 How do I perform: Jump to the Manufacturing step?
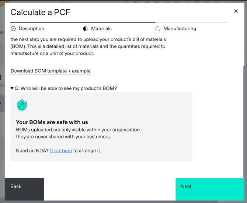180,29
